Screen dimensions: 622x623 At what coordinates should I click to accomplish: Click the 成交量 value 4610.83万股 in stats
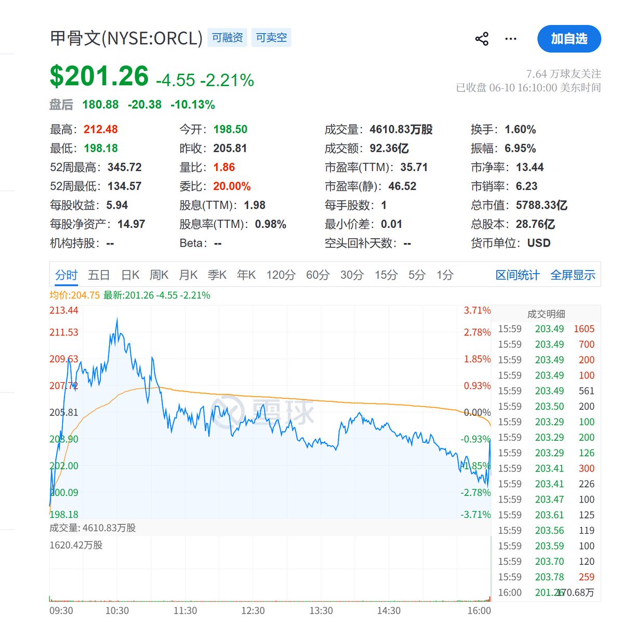(x=401, y=129)
